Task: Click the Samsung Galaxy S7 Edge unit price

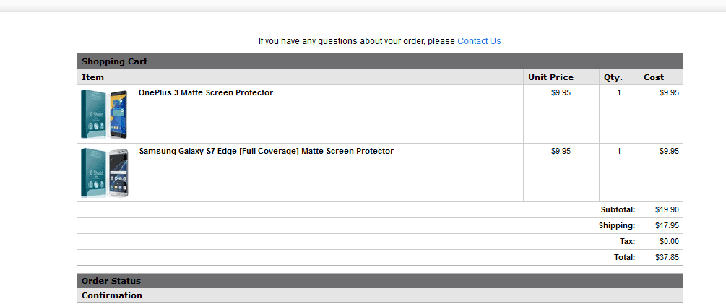Action: 561,152
